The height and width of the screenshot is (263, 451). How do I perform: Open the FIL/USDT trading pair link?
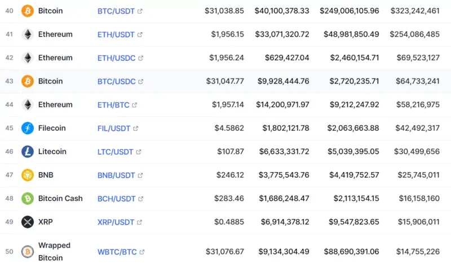click(114, 129)
